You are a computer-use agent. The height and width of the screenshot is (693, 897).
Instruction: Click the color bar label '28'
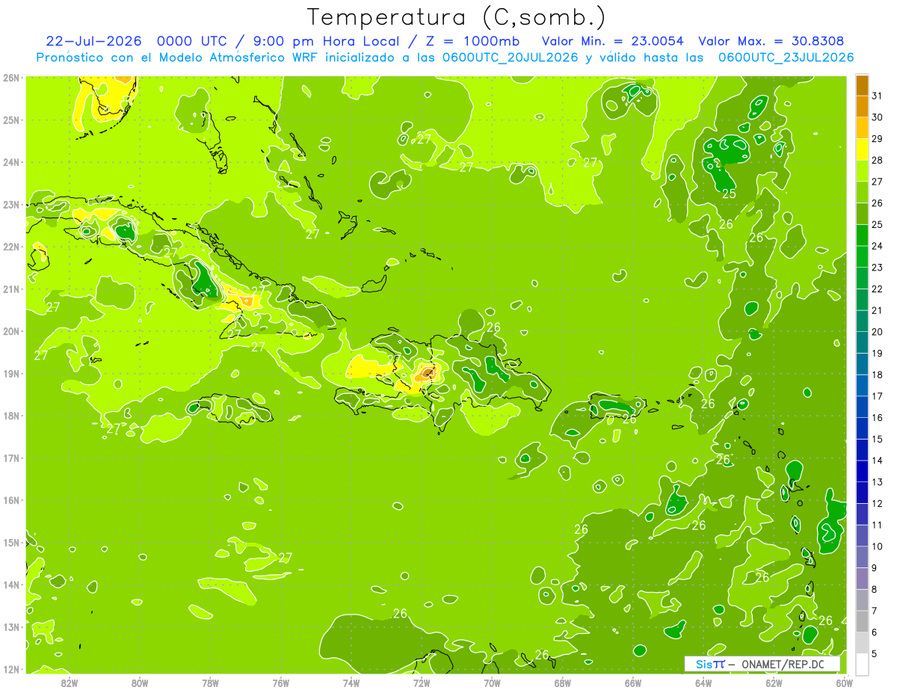coord(878,160)
